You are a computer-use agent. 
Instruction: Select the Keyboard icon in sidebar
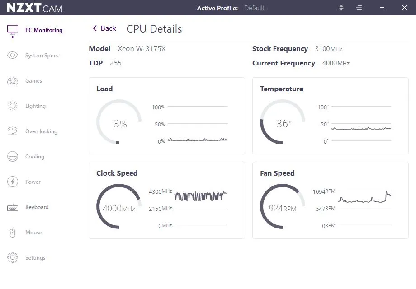click(x=13, y=207)
